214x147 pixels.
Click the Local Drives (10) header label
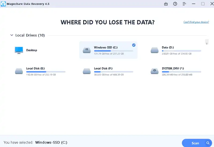tap(30, 35)
